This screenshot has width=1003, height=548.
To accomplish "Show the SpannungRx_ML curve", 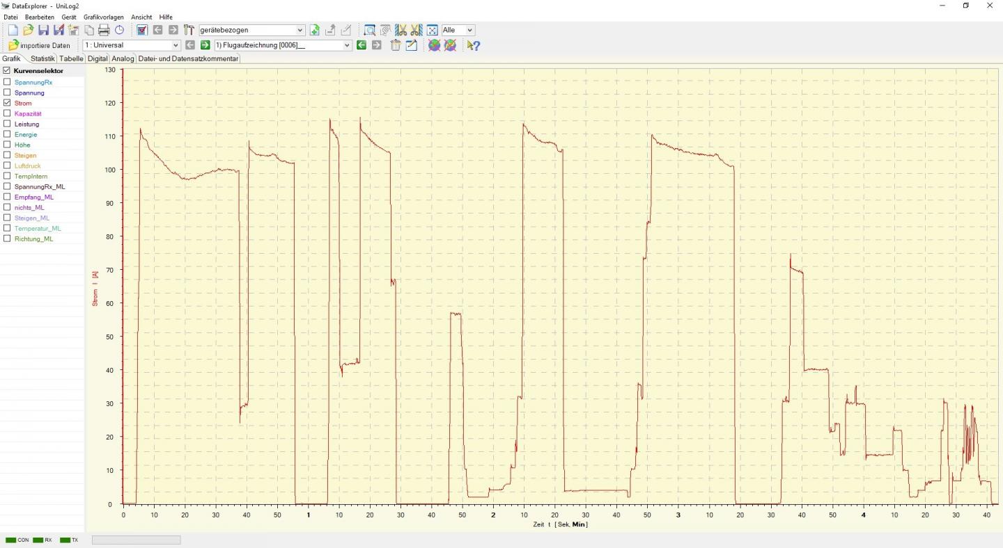I will (x=7, y=186).
